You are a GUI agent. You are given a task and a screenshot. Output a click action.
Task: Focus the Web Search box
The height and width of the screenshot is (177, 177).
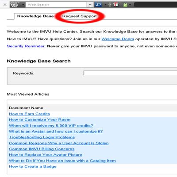pos(56,4)
